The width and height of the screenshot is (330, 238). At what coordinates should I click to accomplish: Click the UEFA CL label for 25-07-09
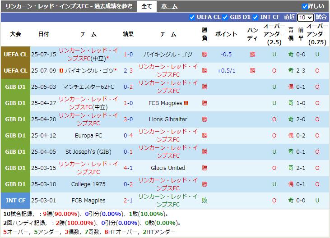pyautogui.click(x=15, y=71)
